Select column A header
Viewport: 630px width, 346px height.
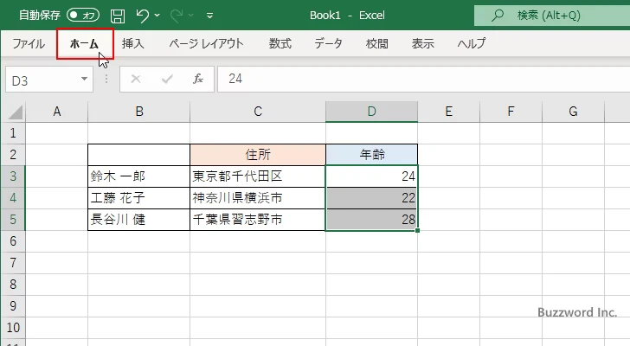[x=56, y=112]
